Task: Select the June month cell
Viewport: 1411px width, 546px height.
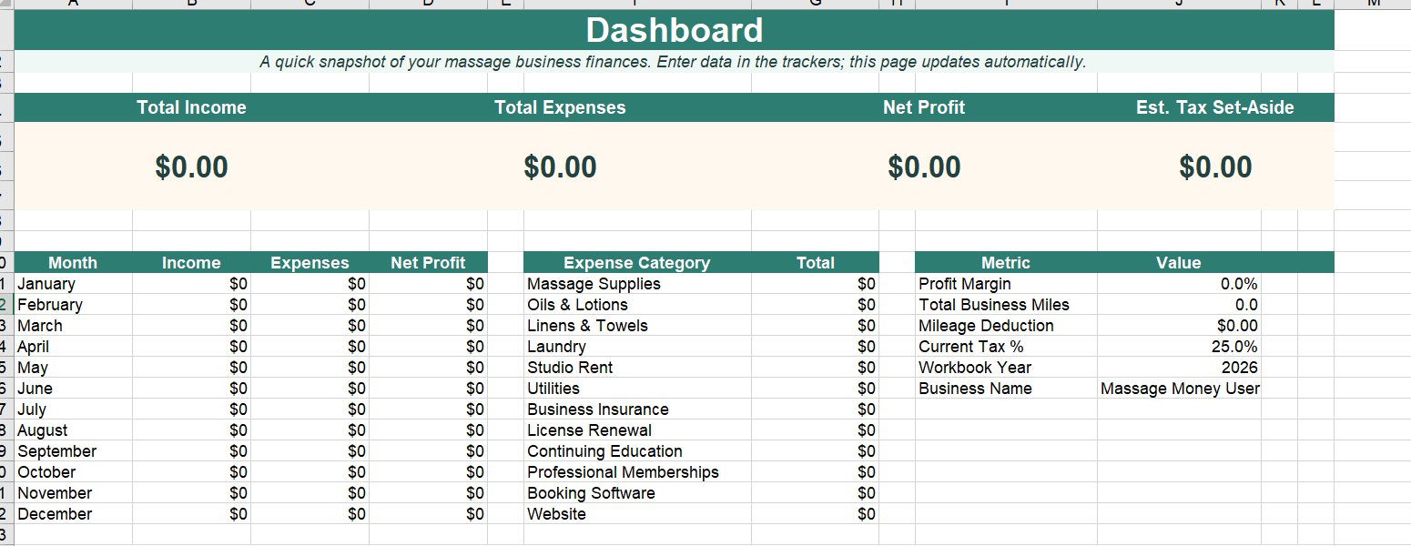Action: pyautogui.click(x=73, y=389)
